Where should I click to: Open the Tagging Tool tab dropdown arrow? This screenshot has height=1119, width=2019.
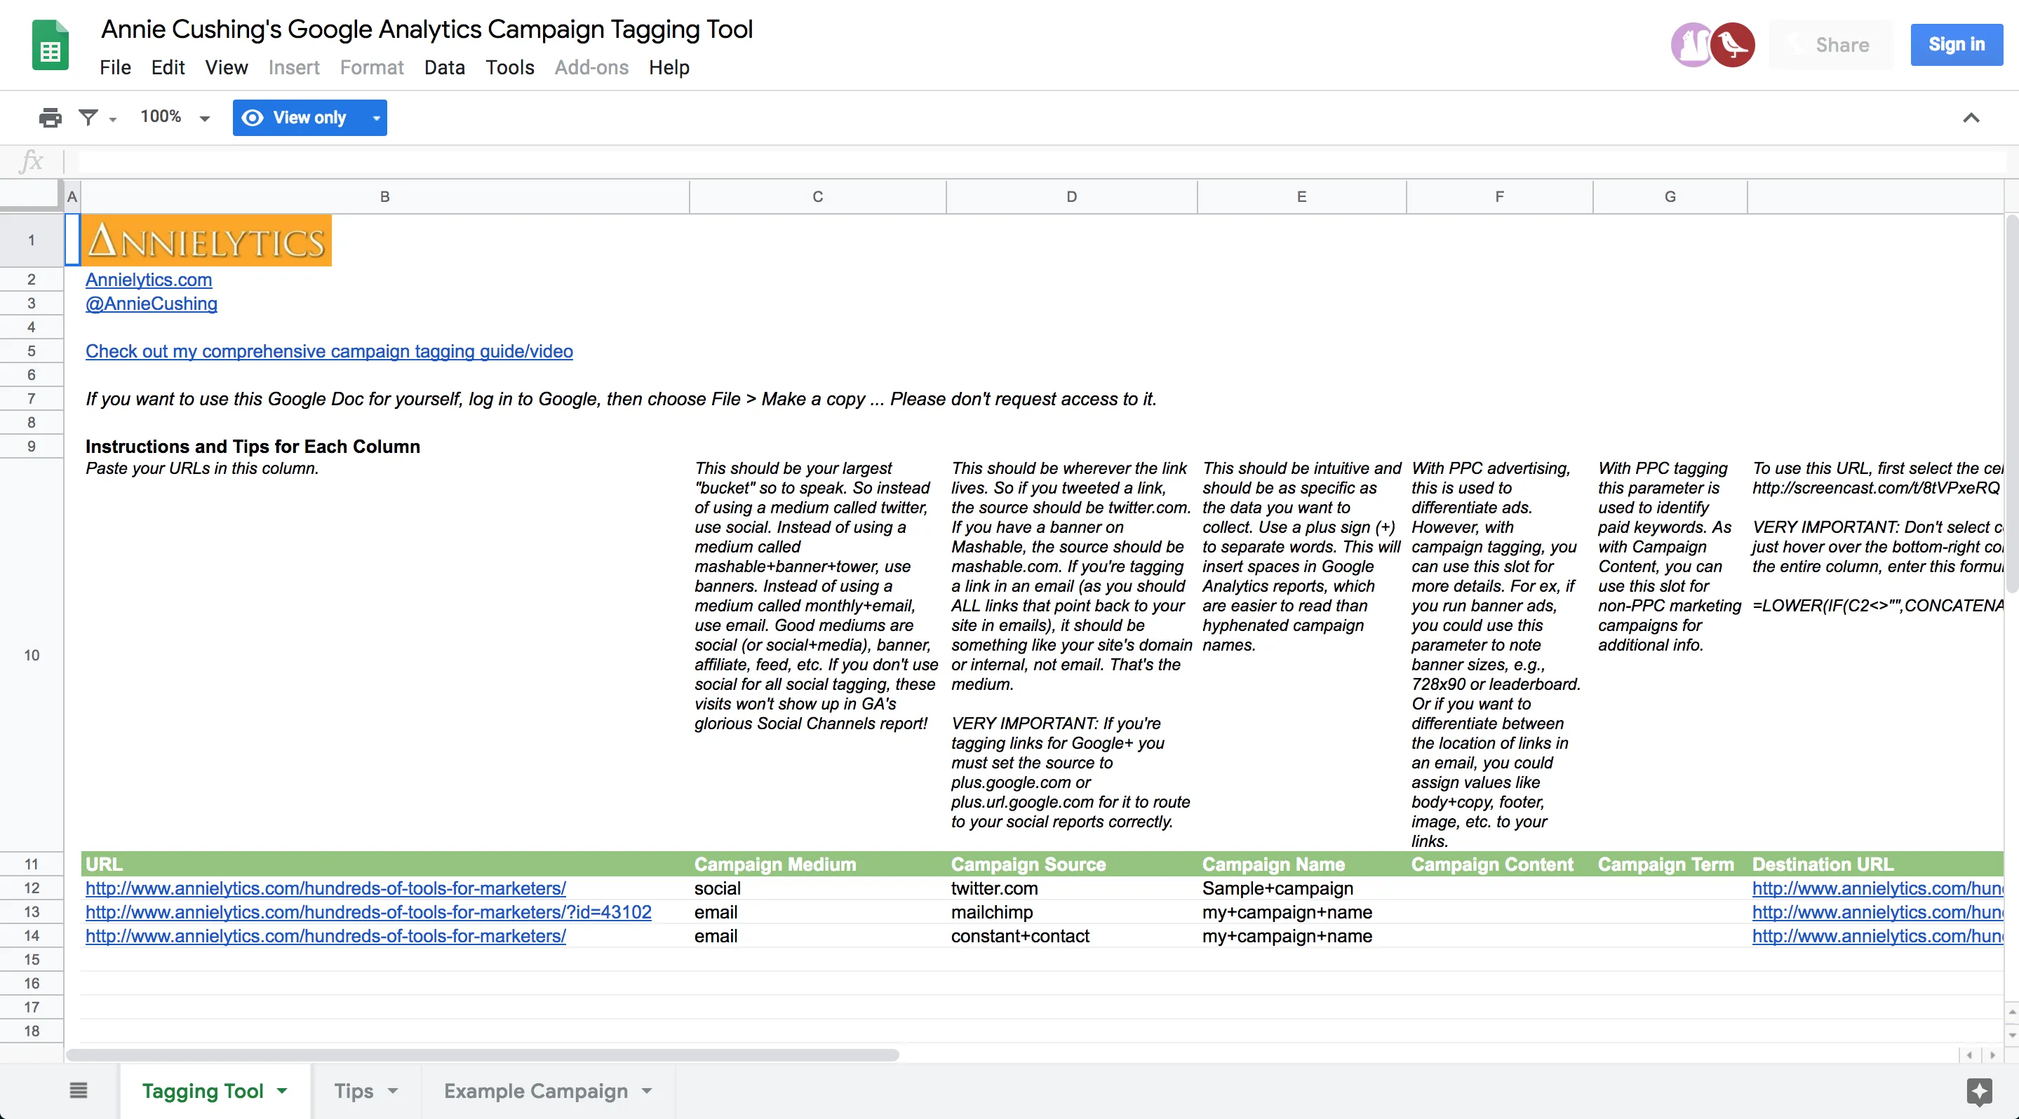282,1090
